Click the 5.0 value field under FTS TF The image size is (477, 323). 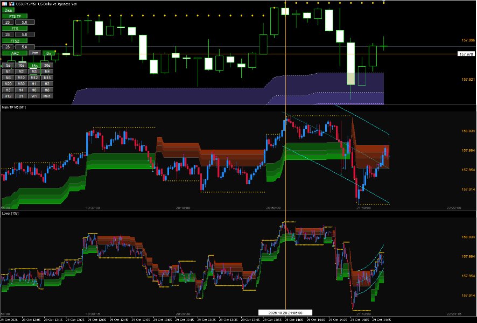click(25, 22)
